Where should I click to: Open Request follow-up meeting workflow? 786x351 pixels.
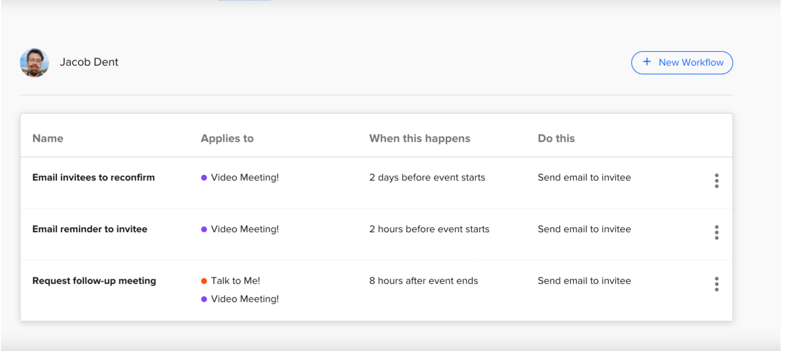94,281
